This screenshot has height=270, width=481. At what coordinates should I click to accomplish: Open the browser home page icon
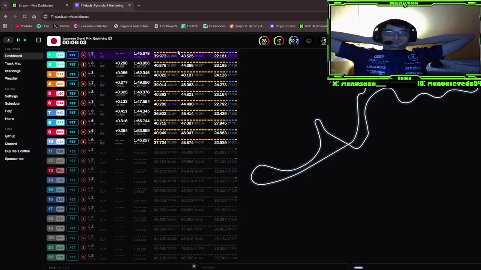(34, 16)
